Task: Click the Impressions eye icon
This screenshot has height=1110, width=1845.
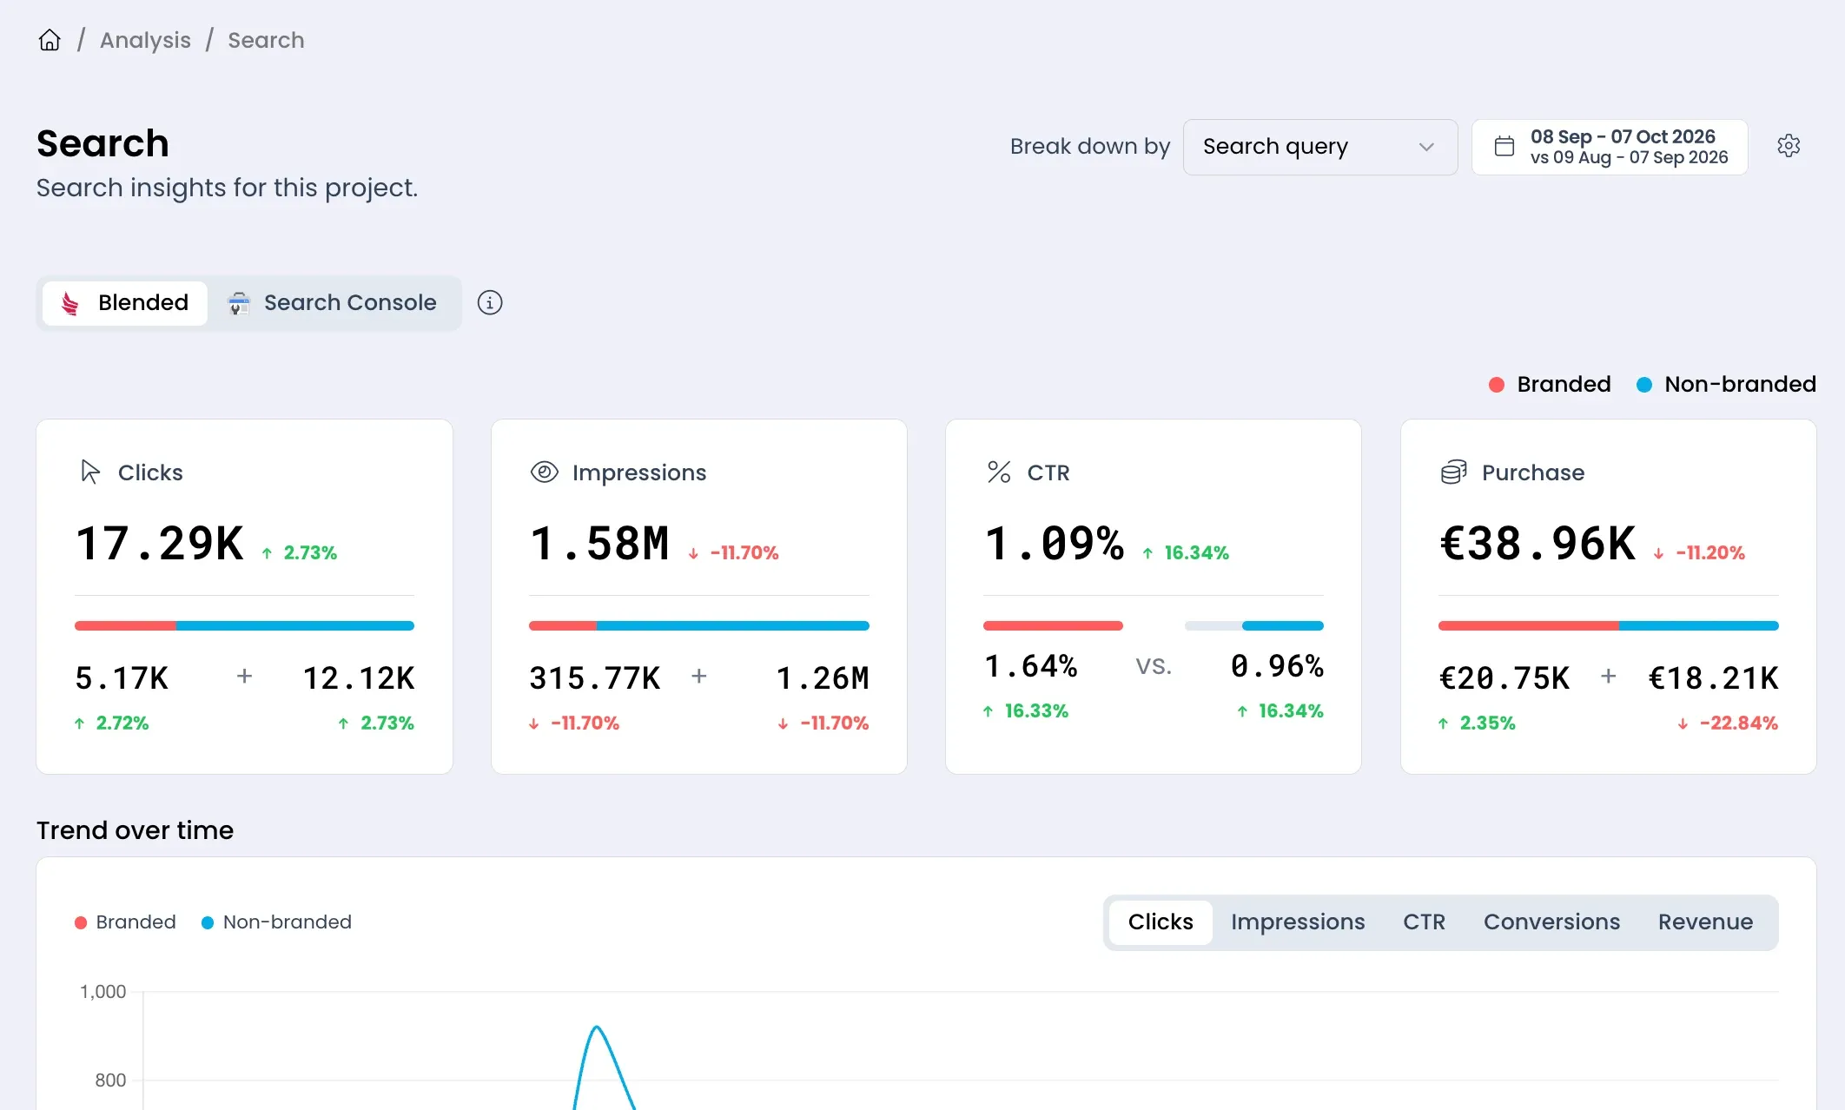Action: click(545, 472)
